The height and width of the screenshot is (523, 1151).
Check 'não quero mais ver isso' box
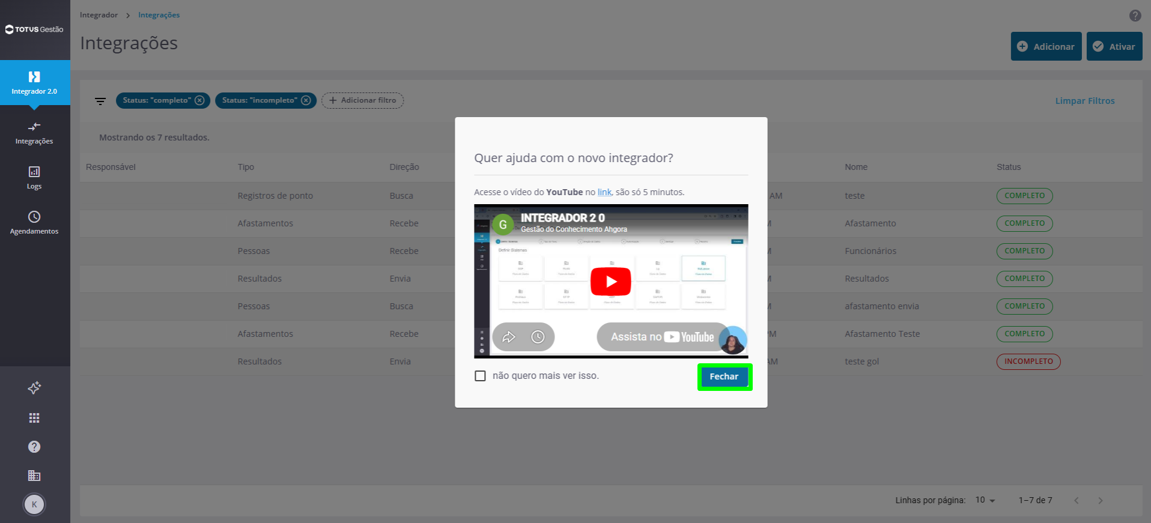(480, 376)
